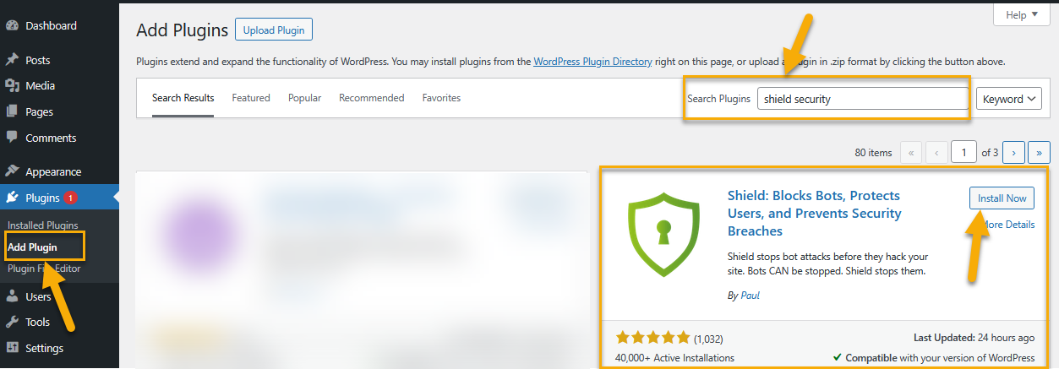This screenshot has height=369, width=1059.
Task: Click the Add Plugins page heading
Action: pos(182,30)
